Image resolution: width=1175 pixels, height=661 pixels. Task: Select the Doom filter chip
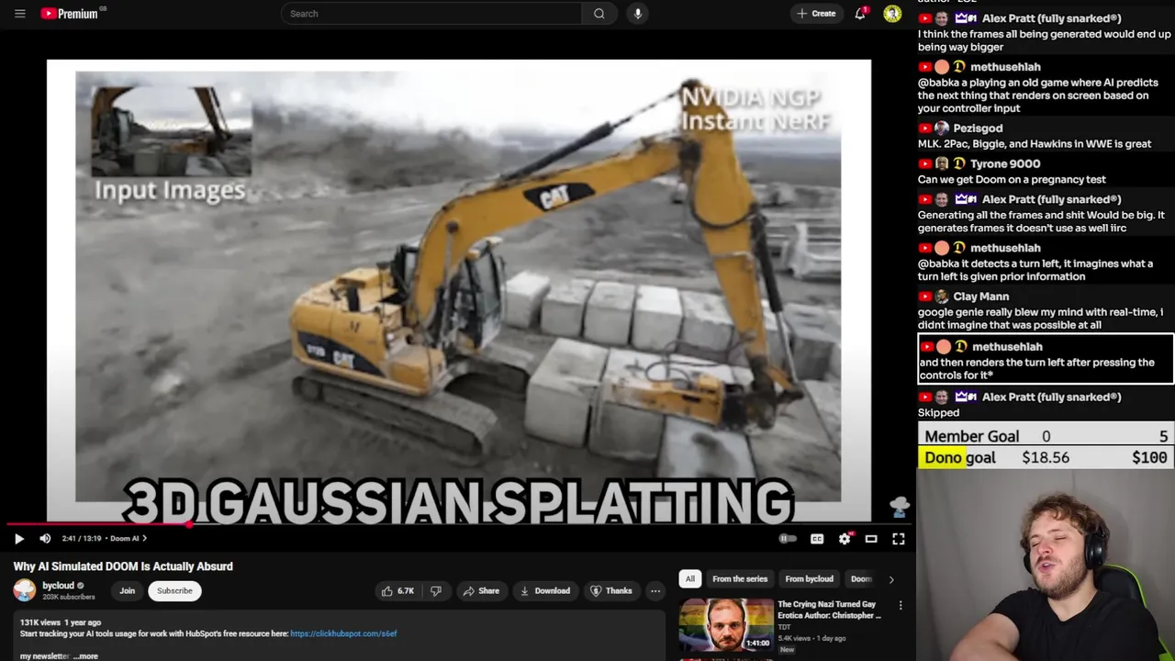861,579
